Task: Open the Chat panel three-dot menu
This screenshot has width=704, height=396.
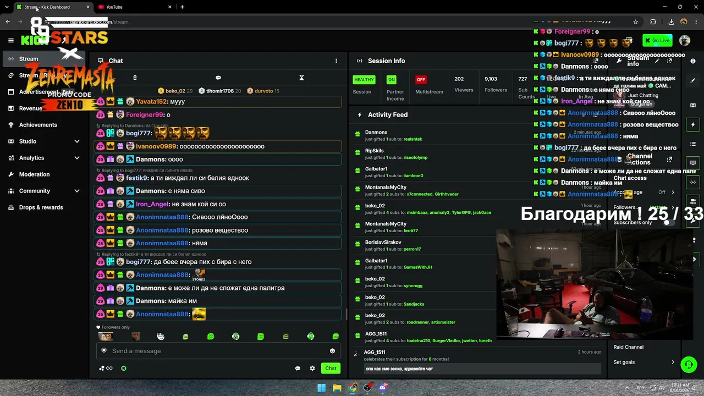Action: [x=336, y=61]
